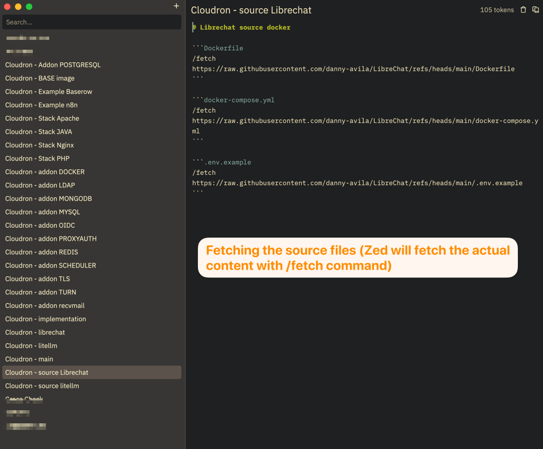Viewport: 543px width, 449px height.
Task: Select Cloudron - Stack PHP
Action: click(92, 158)
